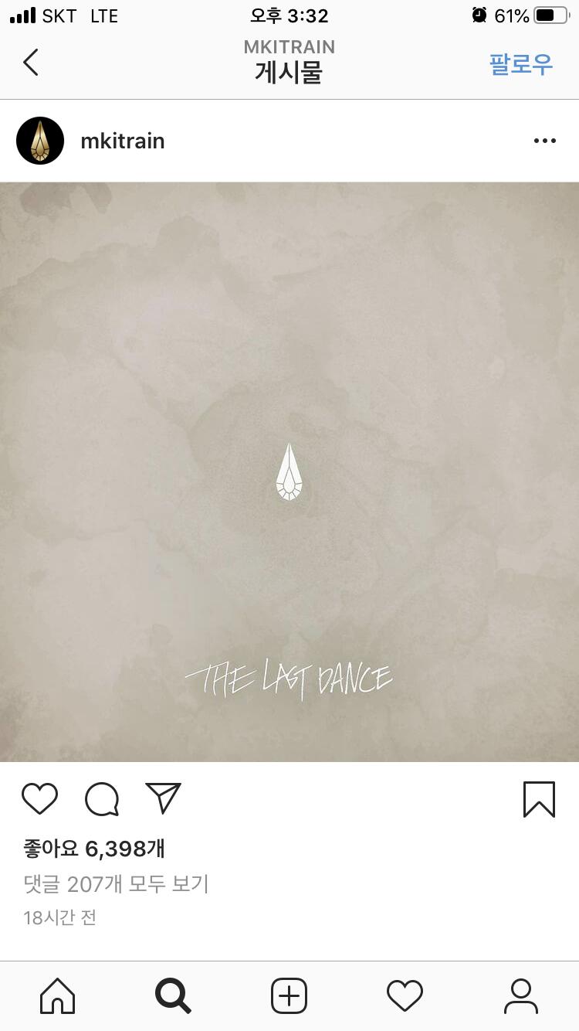Open the Search tab
The width and height of the screenshot is (579, 1031).
pyautogui.click(x=173, y=995)
